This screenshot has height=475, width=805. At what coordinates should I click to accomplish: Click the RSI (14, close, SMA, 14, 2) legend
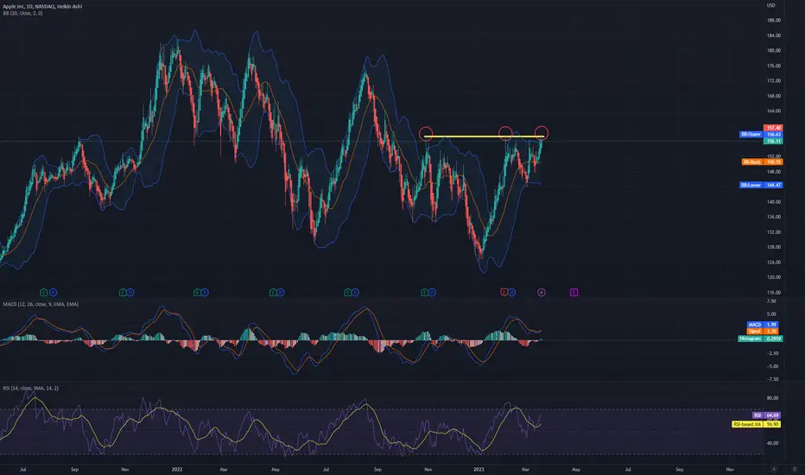[31, 389]
